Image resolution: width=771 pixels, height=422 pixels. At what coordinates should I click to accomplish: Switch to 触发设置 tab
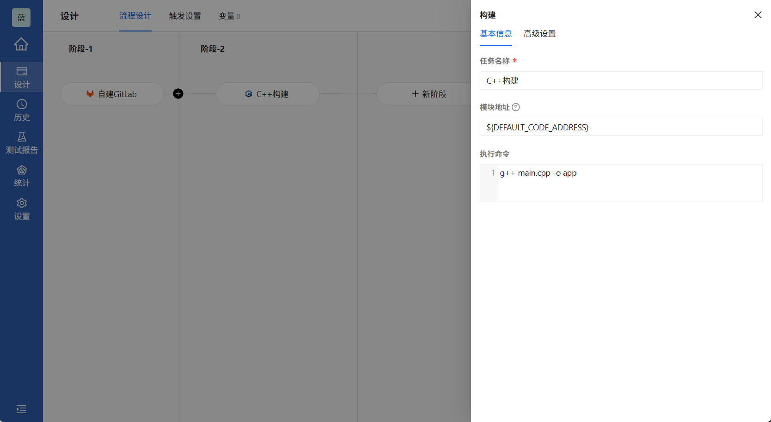[184, 16]
